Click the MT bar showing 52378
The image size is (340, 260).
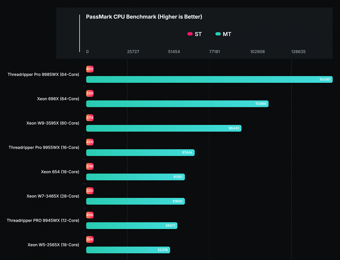coord(128,250)
